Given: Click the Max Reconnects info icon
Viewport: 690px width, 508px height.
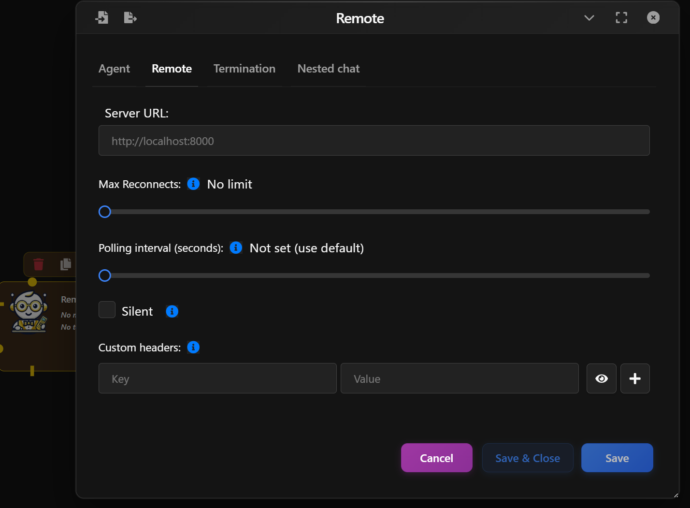Looking at the screenshot, I should 193,184.
